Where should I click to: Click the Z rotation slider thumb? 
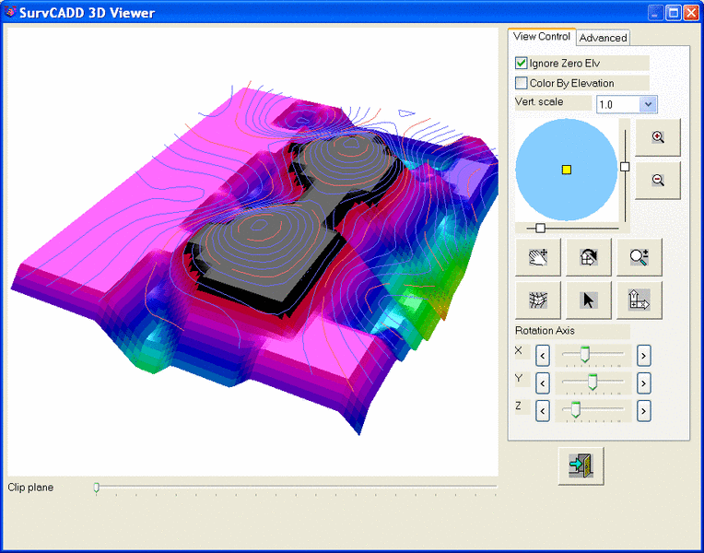[576, 409]
